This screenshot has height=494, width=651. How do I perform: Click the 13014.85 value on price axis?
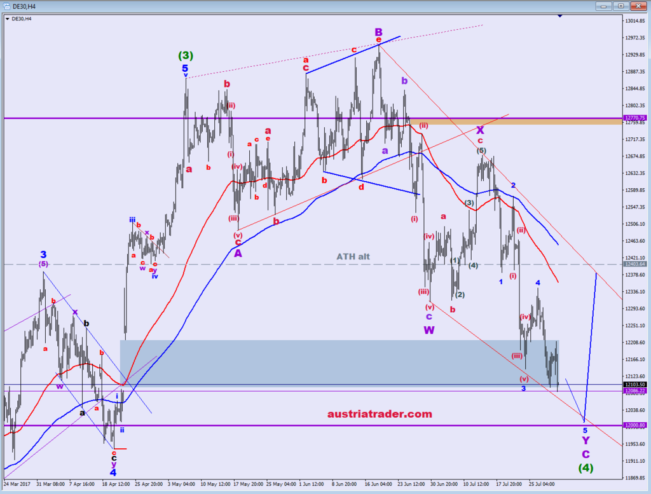pyautogui.click(x=635, y=21)
